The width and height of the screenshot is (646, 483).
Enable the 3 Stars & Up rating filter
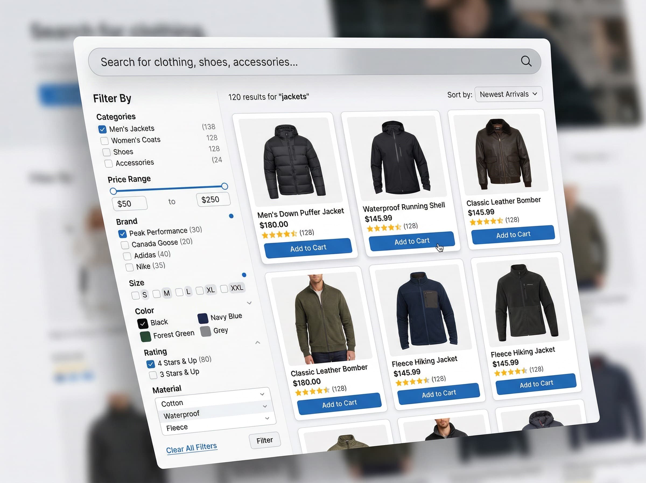tap(153, 375)
